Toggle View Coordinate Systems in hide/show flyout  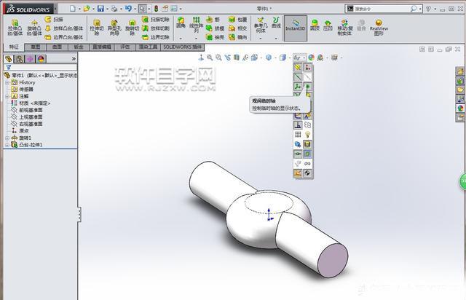(x=298, y=87)
